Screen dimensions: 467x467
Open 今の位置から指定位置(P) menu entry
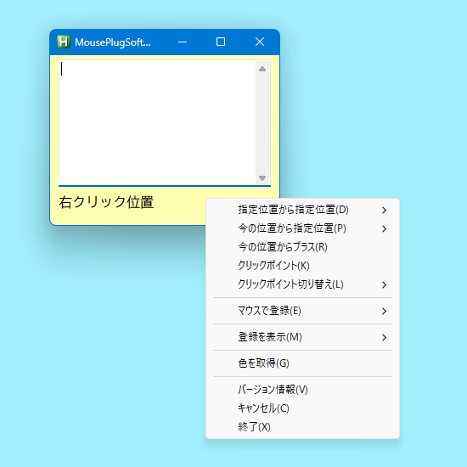[302, 228]
